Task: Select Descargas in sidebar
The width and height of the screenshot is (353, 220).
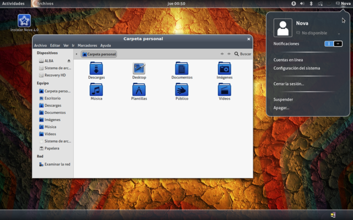Action: [x=53, y=106]
